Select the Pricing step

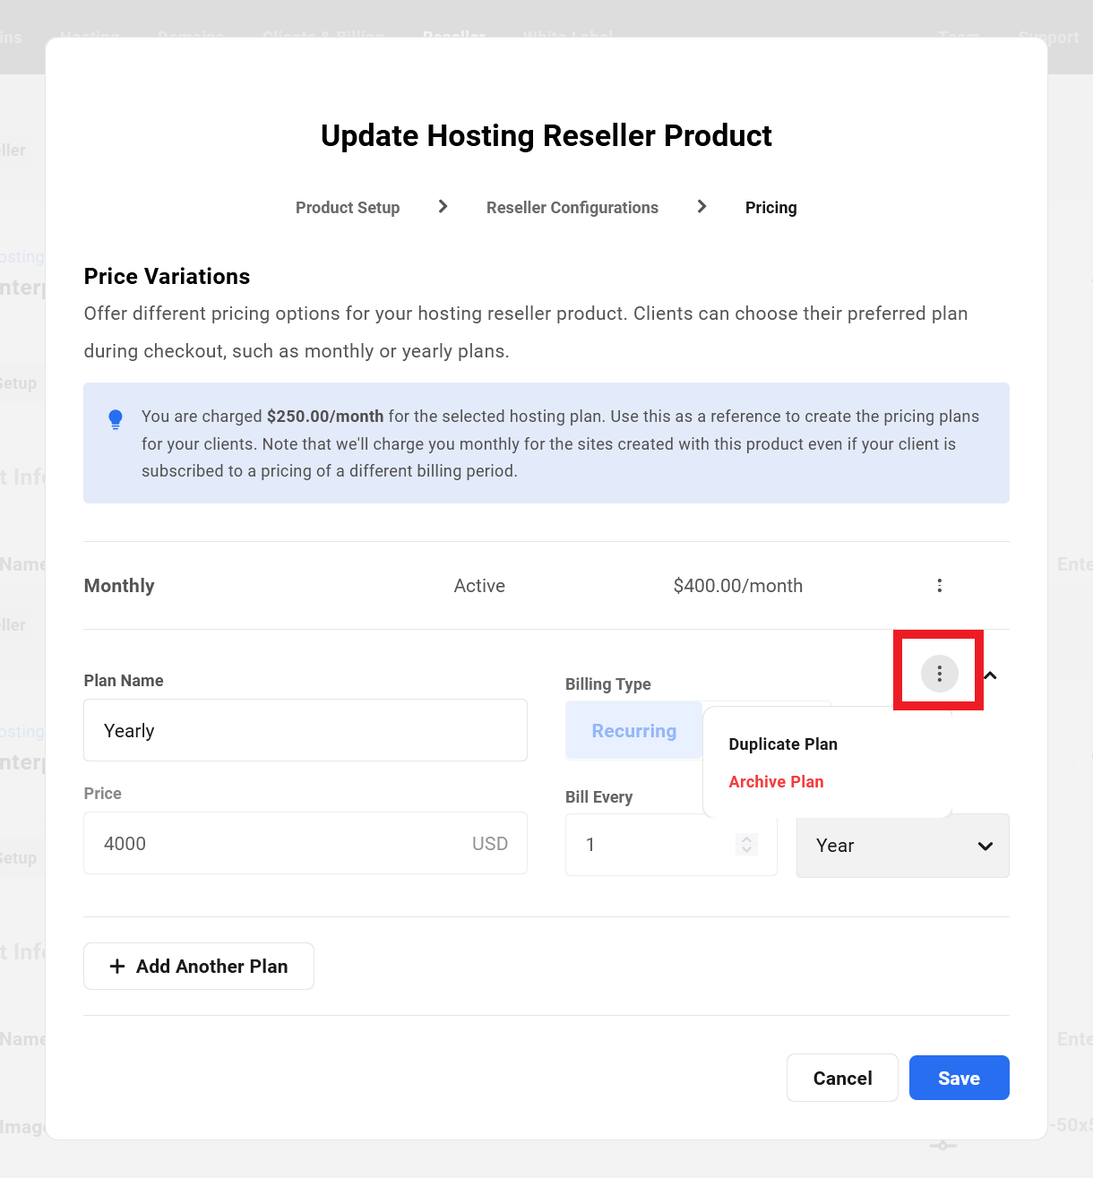770,208
